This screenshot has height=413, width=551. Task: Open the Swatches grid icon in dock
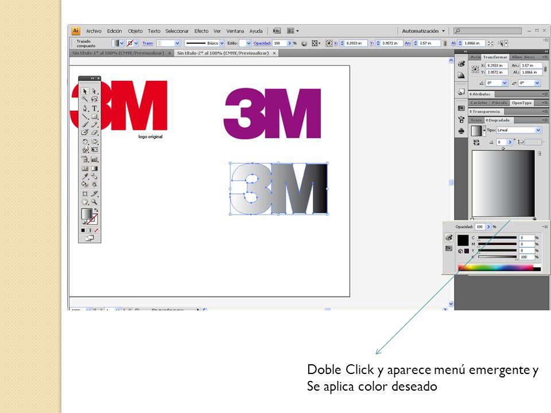[461, 108]
